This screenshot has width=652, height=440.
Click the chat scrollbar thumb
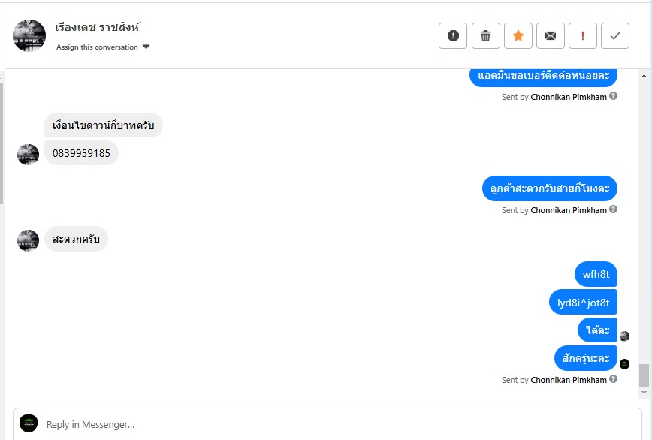click(644, 374)
